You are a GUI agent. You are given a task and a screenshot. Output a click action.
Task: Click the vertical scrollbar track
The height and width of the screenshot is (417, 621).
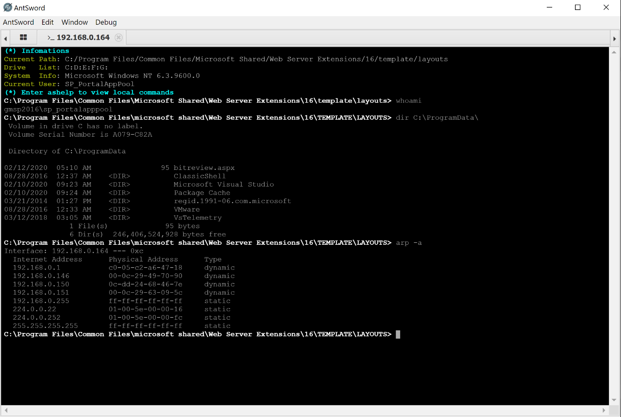pyautogui.click(x=614, y=224)
